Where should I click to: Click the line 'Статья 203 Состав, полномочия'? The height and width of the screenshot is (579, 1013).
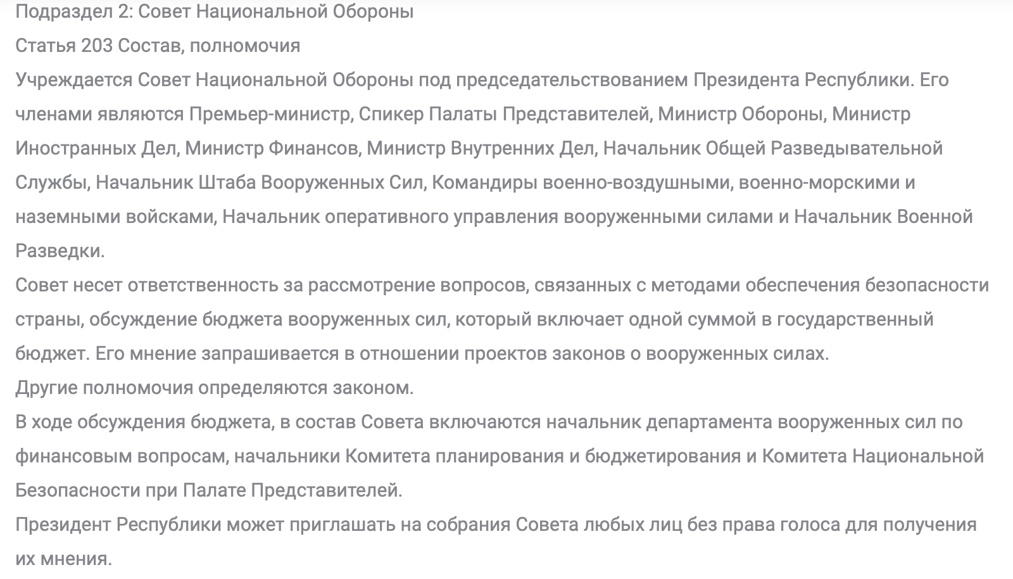(158, 46)
